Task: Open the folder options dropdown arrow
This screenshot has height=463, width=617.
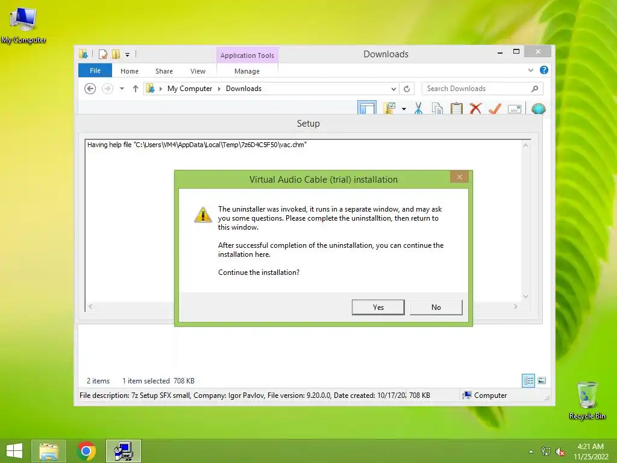Action: tap(404, 109)
